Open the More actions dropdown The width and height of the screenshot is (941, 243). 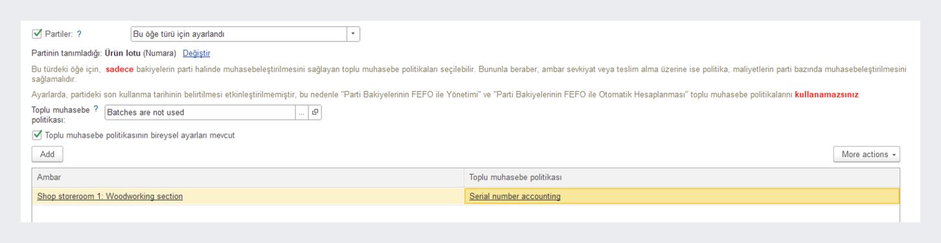click(866, 154)
